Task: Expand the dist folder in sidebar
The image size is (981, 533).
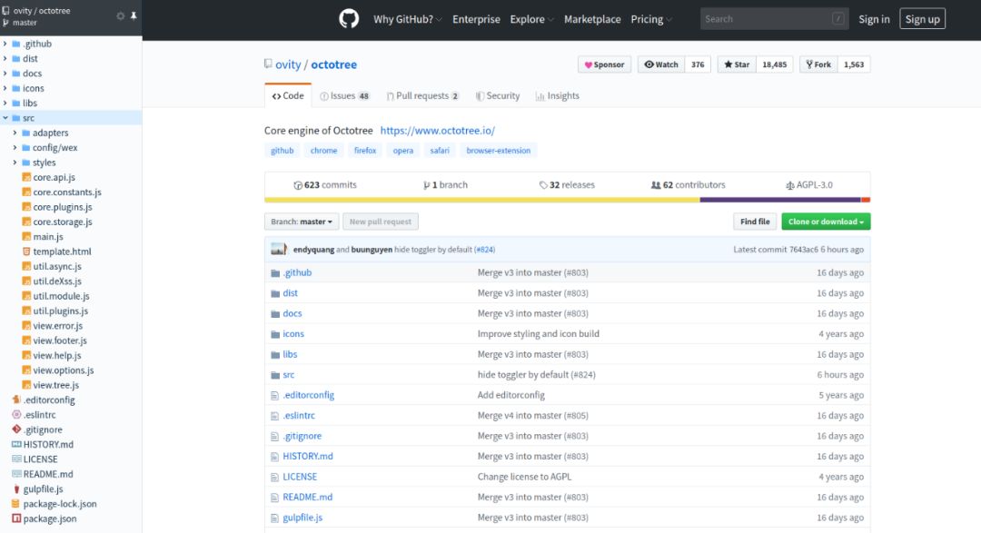Action: [x=5, y=59]
